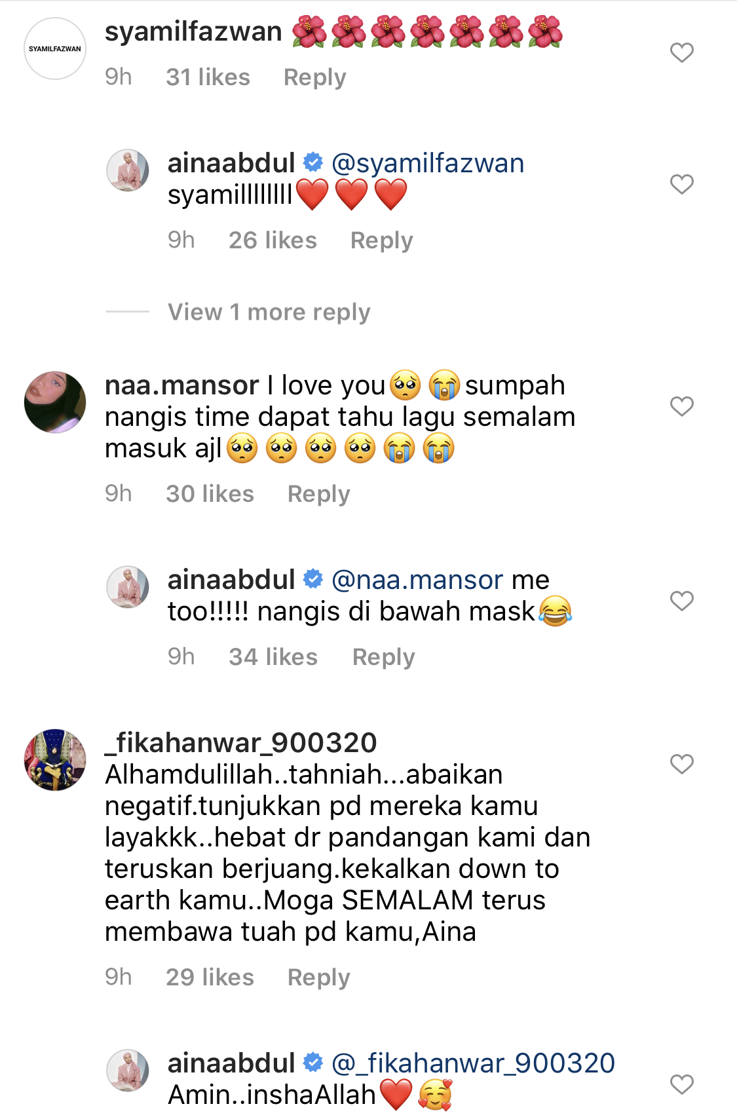
Task: Open naa.mansor username link
Action: point(182,385)
